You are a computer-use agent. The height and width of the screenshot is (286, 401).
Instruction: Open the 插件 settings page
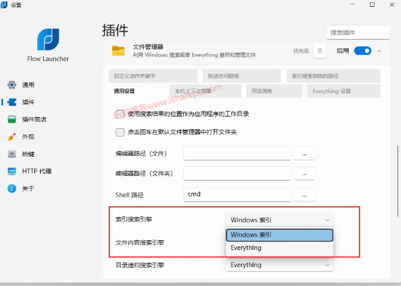(28, 102)
